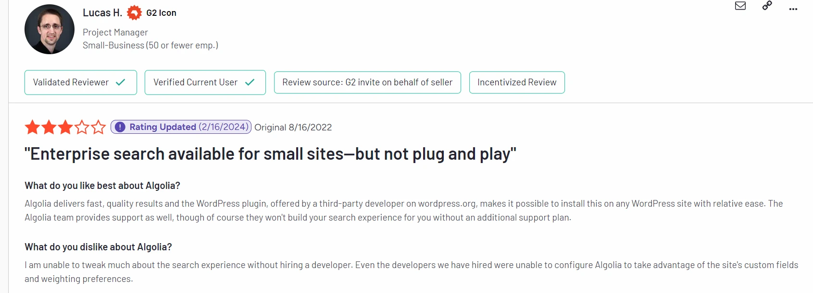Click the Review source G2 invite tag
813x293 pixels.
367,82
